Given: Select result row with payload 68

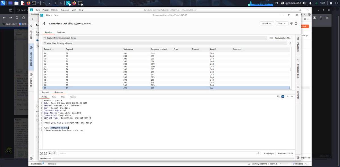Looking at the screenshot, I should pos(166,53).
